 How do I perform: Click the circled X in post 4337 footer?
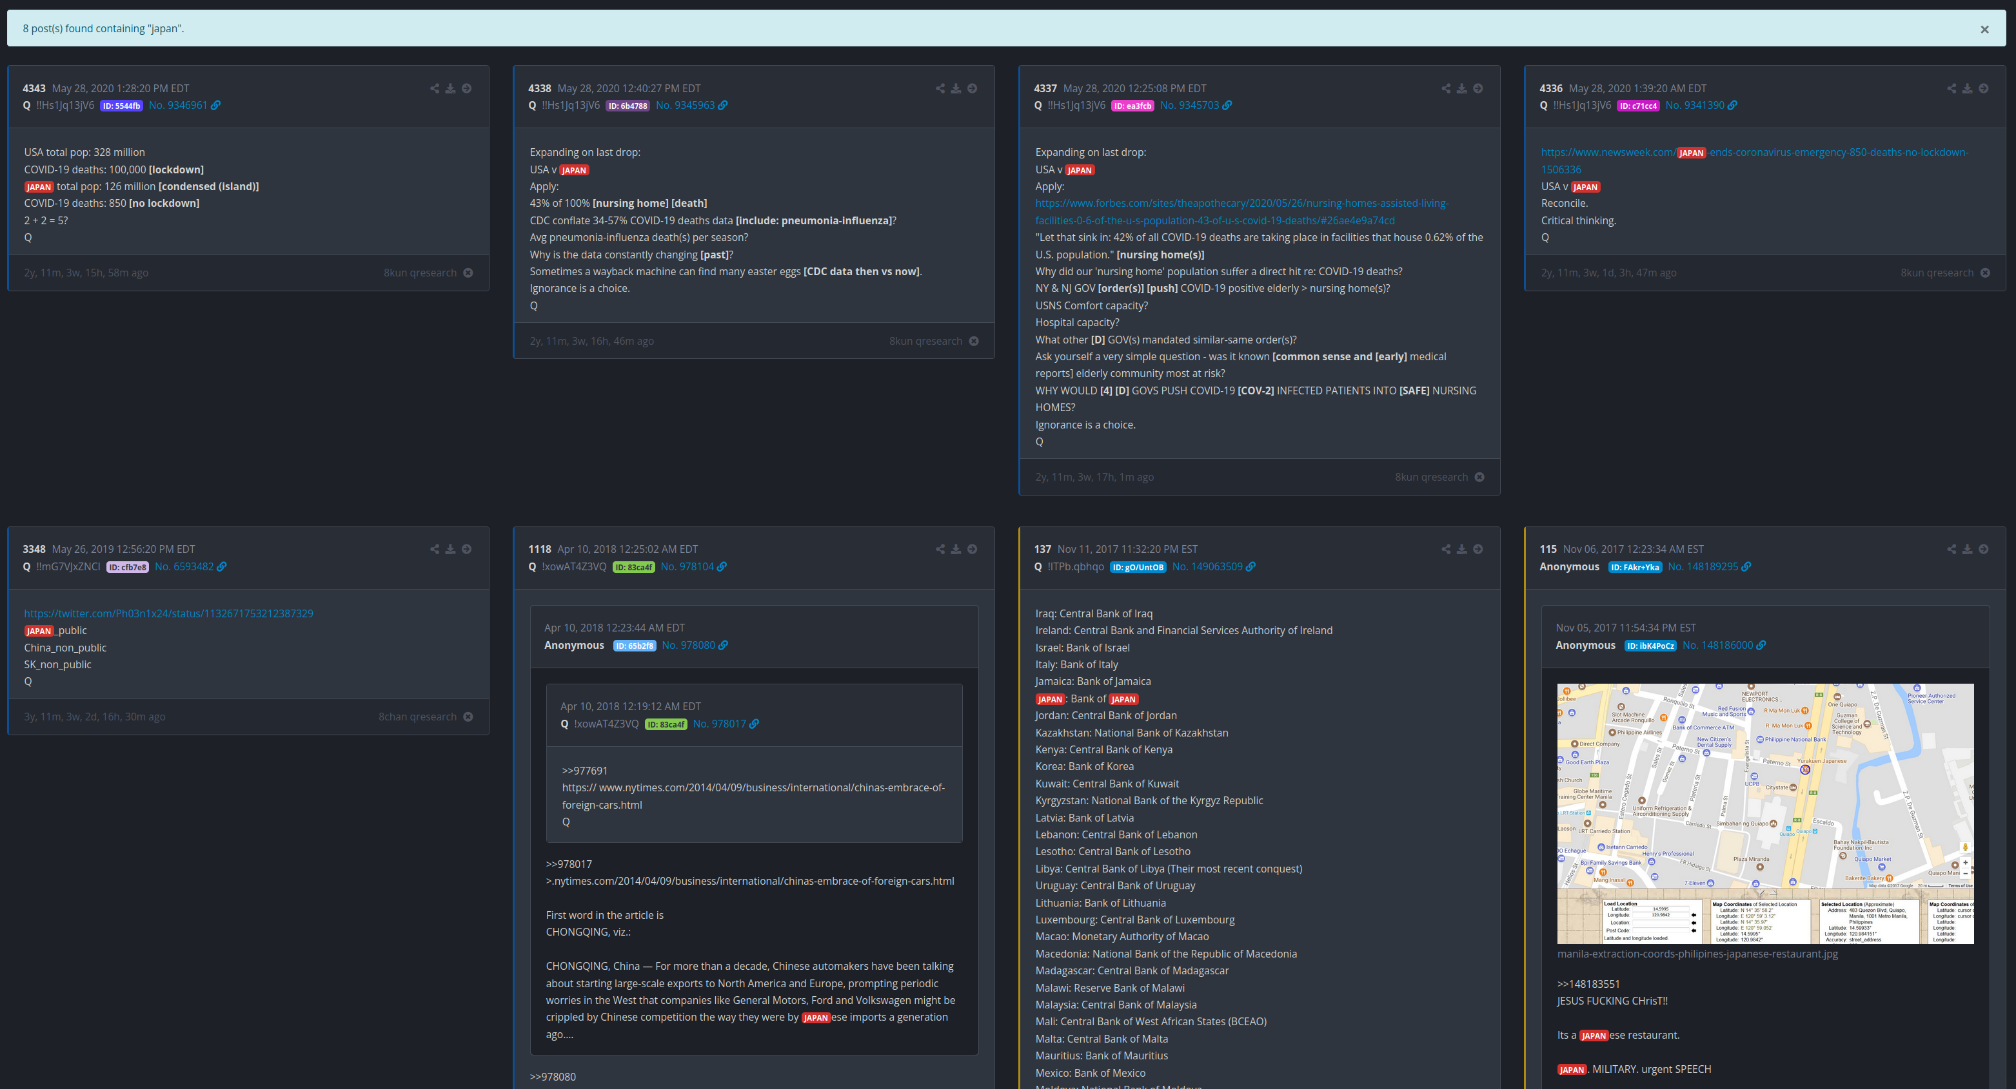pos(1479,477)
